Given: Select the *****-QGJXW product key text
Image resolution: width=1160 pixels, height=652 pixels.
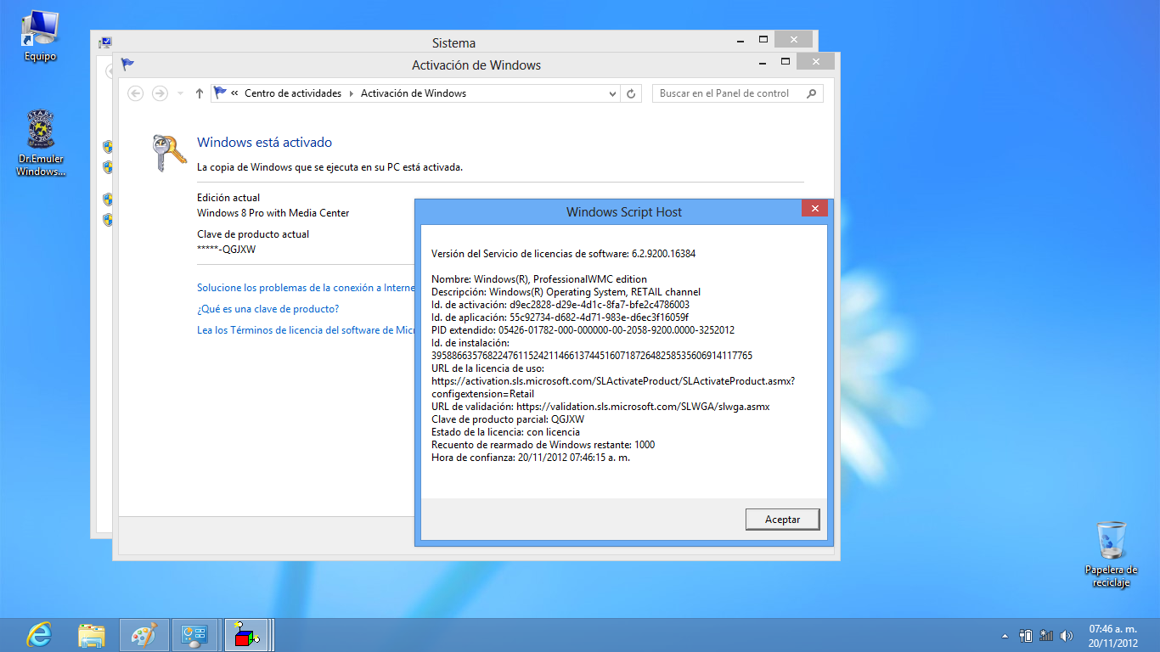Looking at the screenshot, I should point(227,250).
